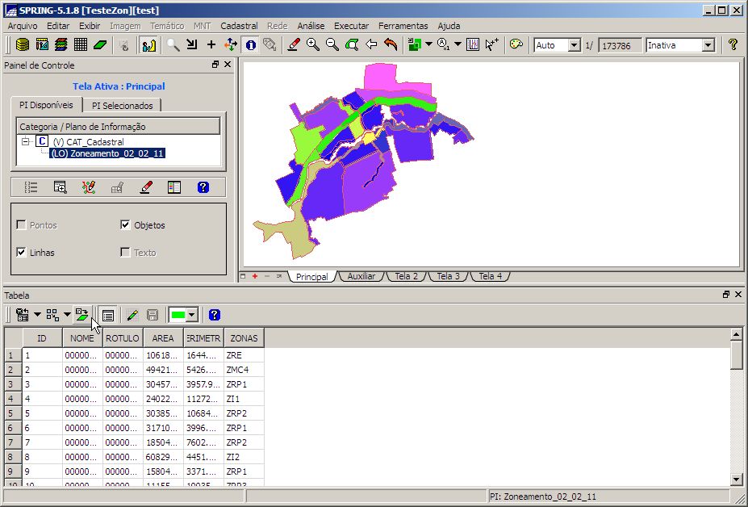Select the Zoneamento_02_02_11 layer in the tree
This screenshot has width=748, height=507.
[107, 153]
